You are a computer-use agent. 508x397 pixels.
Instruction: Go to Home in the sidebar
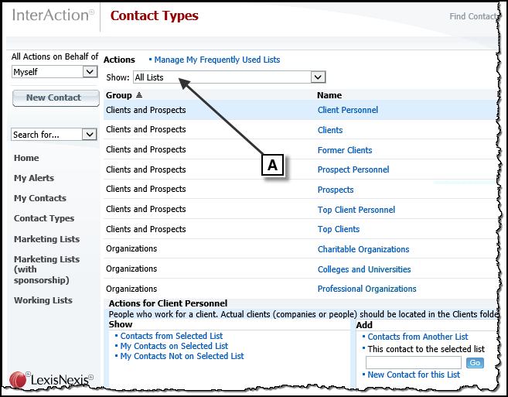point(26,158)
